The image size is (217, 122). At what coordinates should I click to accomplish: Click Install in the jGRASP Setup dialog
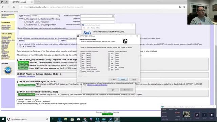tap(123, 79)
